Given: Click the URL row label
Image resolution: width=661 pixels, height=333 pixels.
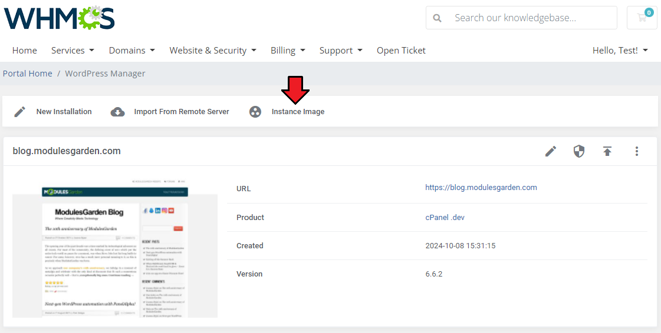Looking at the screenshot, I should pos(244,189).
